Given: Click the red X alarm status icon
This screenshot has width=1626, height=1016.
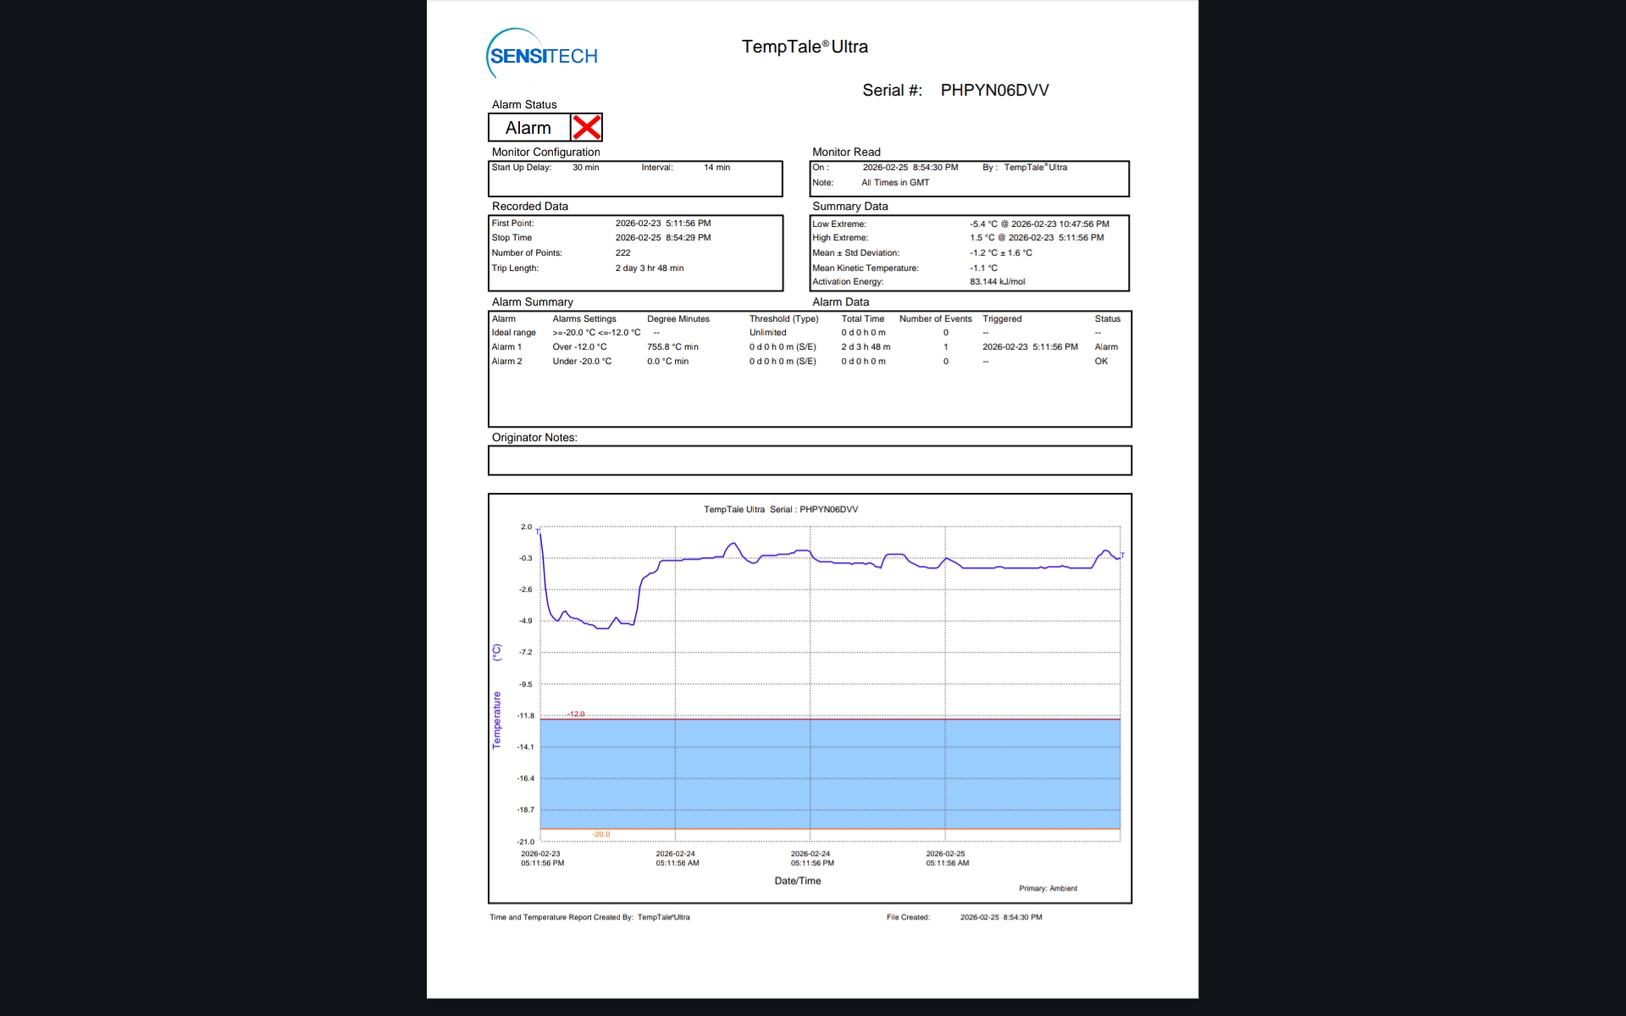Looking at the screenshot, I should [586, 128].
